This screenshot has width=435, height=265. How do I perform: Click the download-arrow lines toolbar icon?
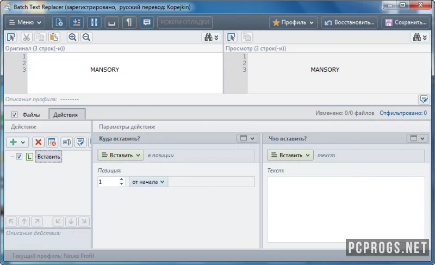(x=77, y=22)
